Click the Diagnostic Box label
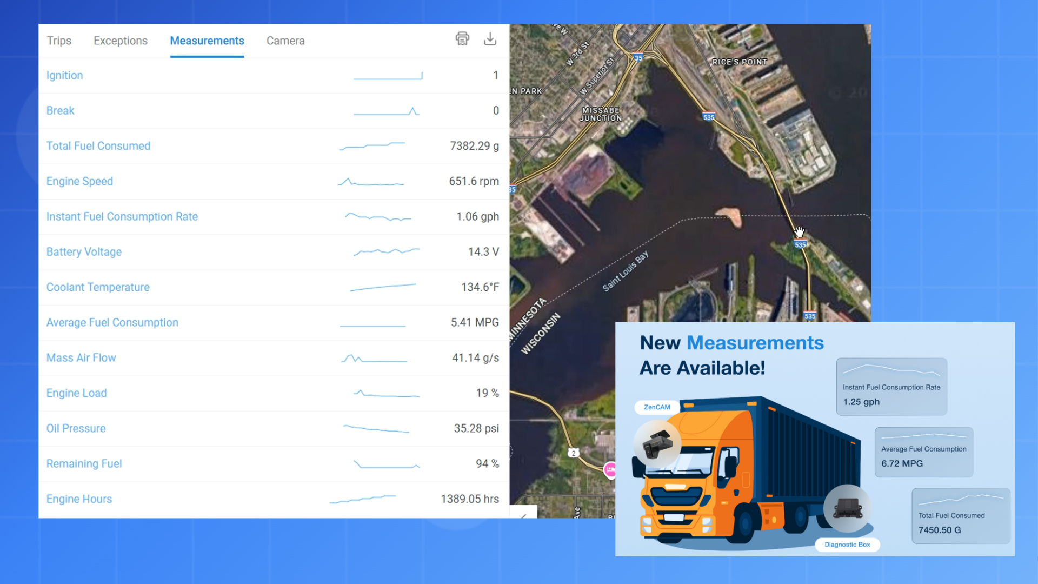Viewport: 1038px width, 584px height. pyautogui.click(x=847, y=545)
